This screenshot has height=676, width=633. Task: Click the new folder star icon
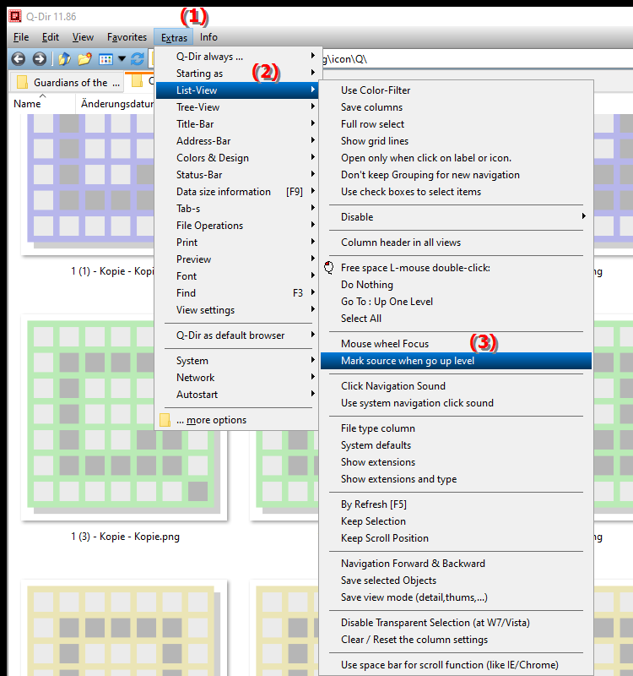85,58
